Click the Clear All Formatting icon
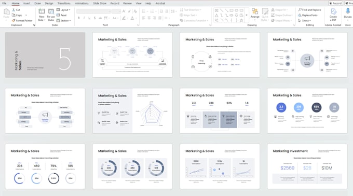353x196 pixels. click(x=135, y=11)
